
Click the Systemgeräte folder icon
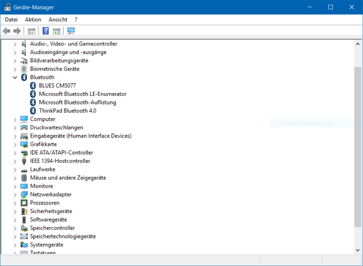click(x=24, y=245)
